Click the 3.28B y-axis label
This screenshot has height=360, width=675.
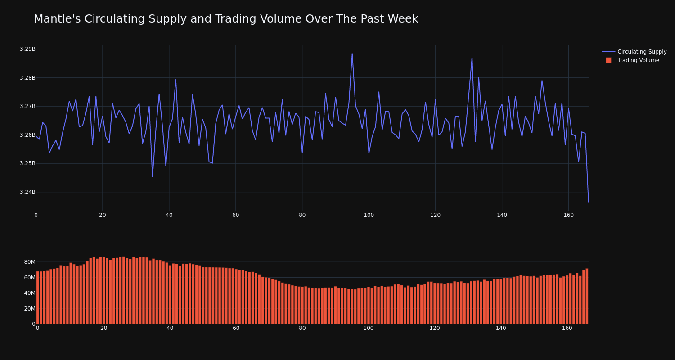pyautogui.click(x=27, y=78)
